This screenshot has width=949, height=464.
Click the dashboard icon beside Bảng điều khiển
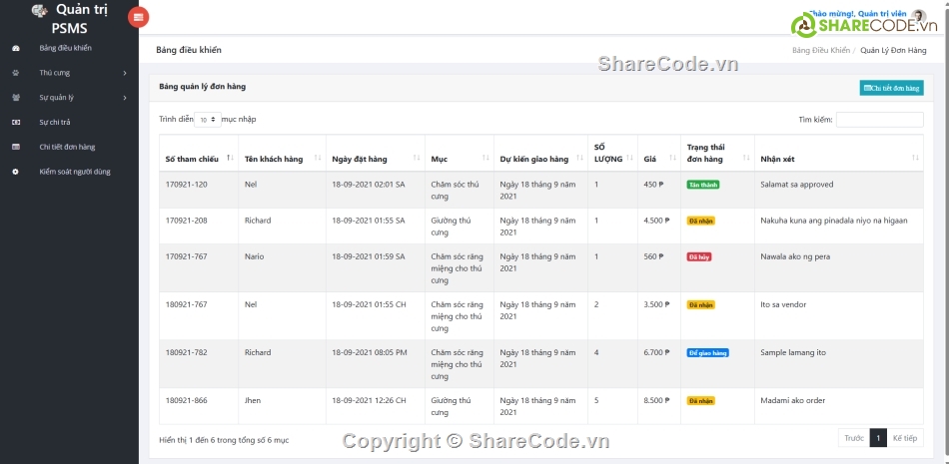[15, 48]
